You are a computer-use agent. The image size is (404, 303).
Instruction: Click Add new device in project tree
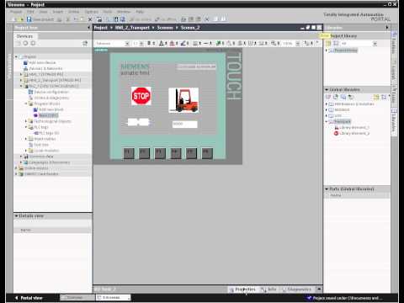click(x=42, y=62)
